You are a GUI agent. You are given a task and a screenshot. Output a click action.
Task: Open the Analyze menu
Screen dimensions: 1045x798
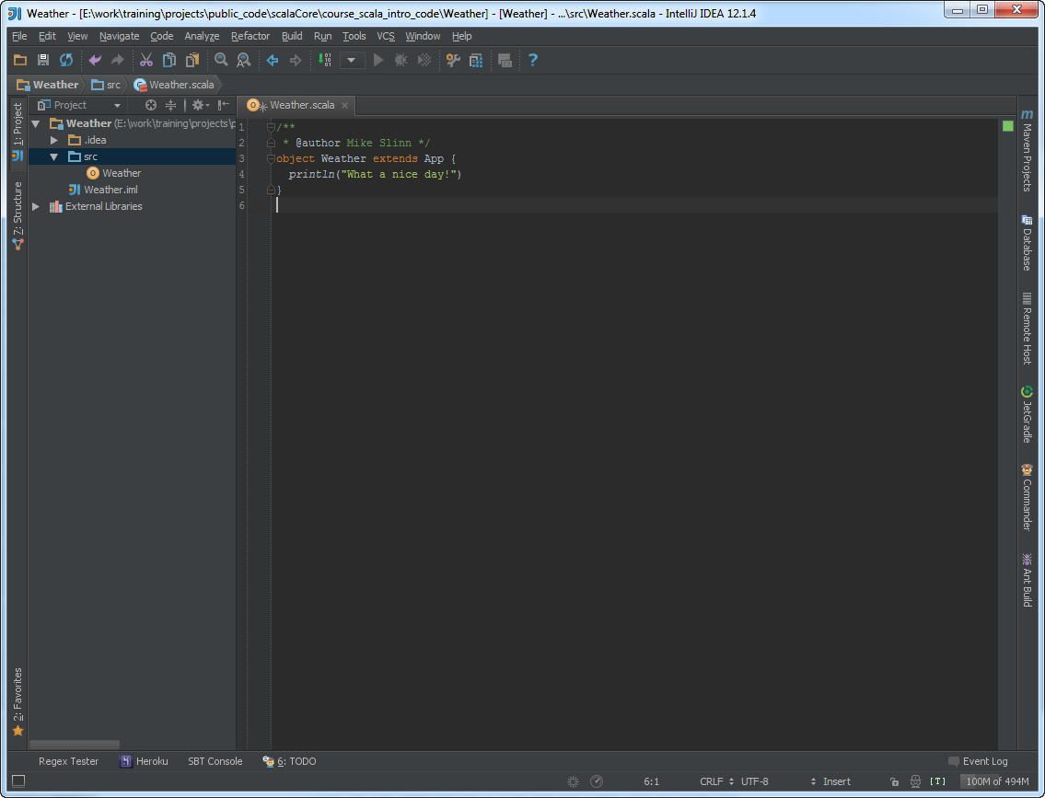click(x=202, y=36)
